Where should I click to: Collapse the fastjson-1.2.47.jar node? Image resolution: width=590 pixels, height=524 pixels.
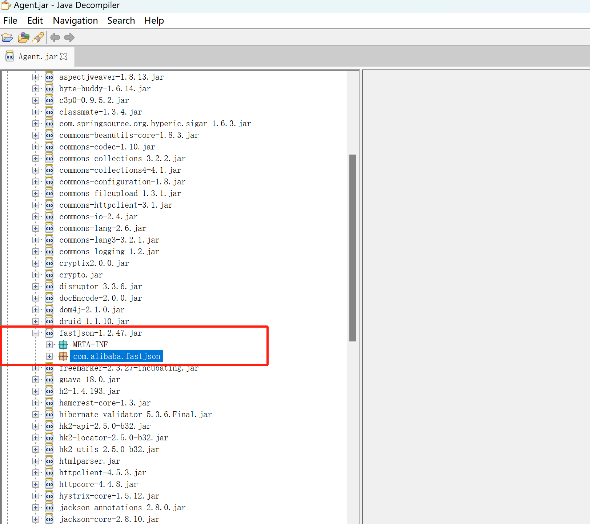(x=36, y=333)
